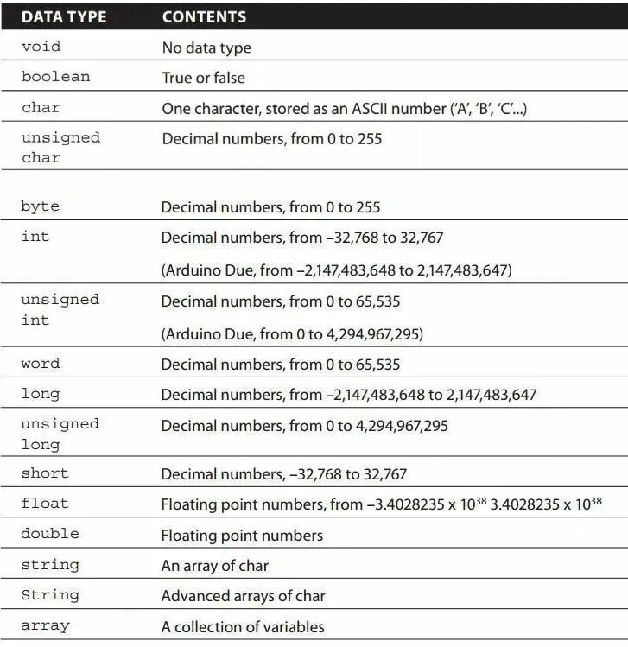Click the "word" data type name
The image size is (628, 647).
[x=41, y=364]
